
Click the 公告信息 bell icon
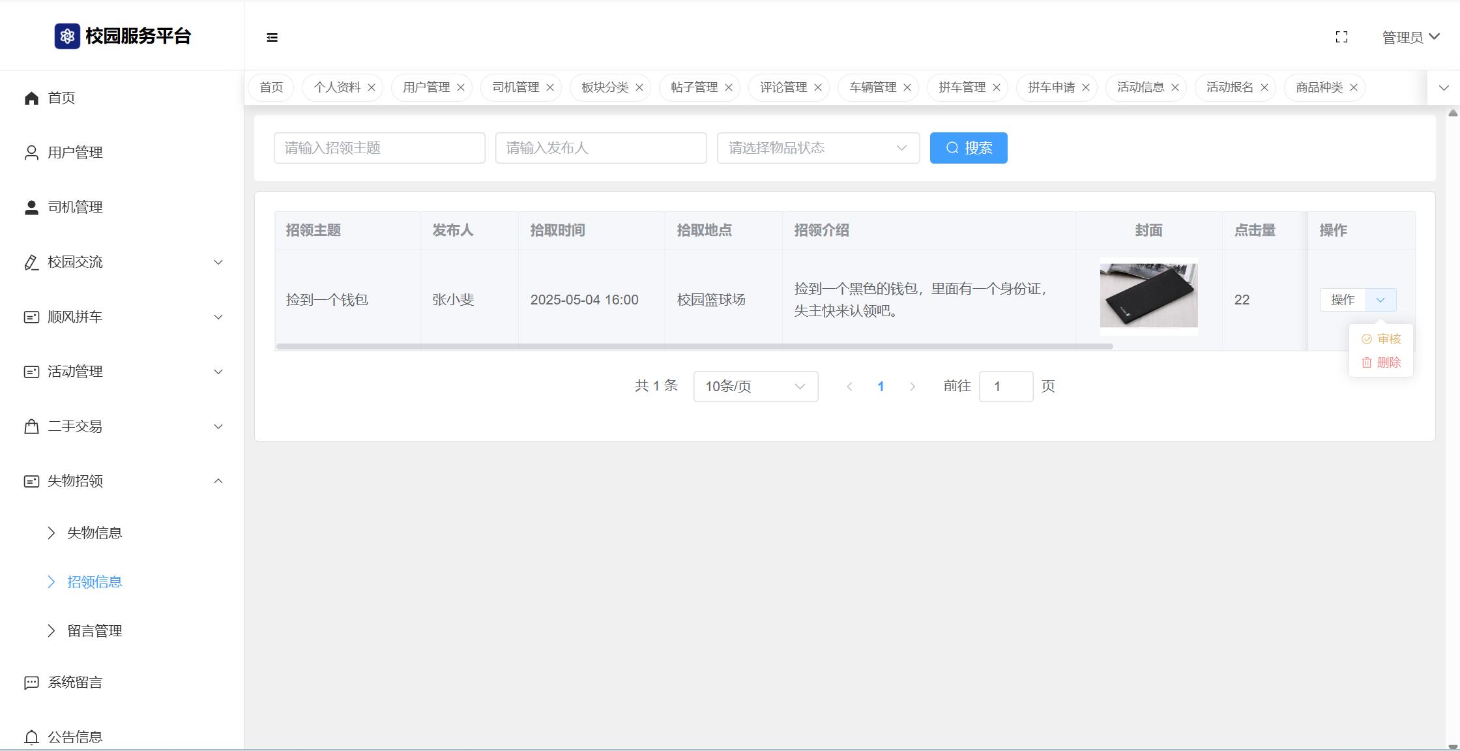(31, 737)
